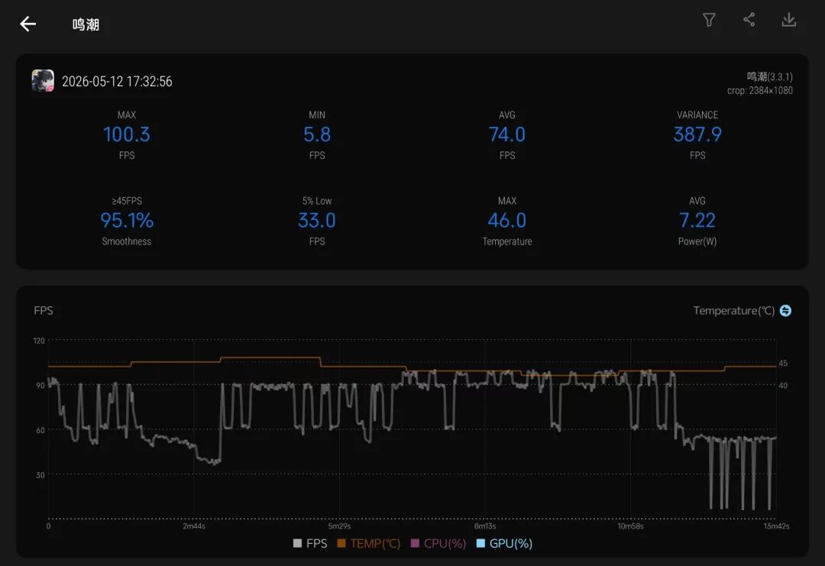Tap the 95.1% Smoothness value
Viewport: 825px width, 566px height.
click(x=127, y=221)
